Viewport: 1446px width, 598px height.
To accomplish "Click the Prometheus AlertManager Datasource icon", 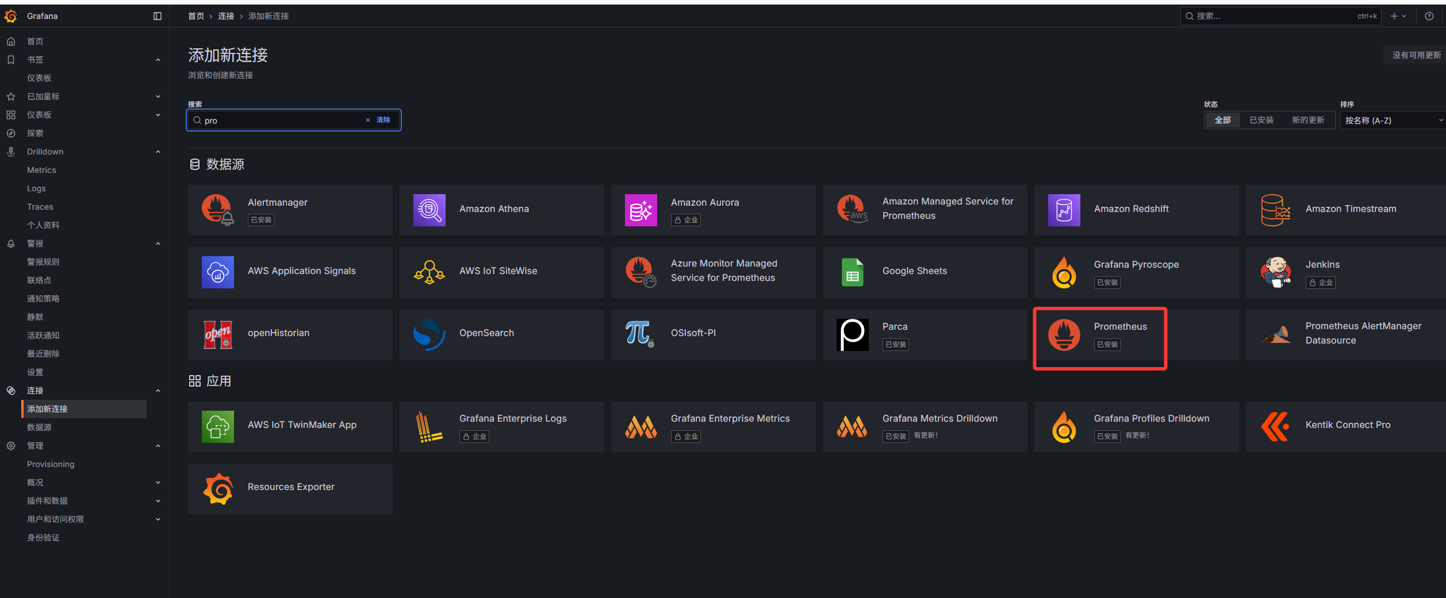I will [x=1276, y=334].
